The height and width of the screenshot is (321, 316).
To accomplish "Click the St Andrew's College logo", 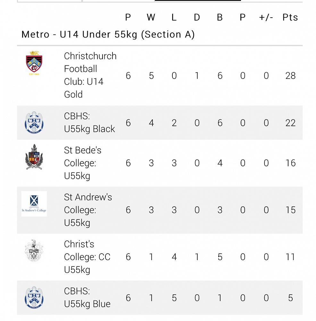I will 34,204.
